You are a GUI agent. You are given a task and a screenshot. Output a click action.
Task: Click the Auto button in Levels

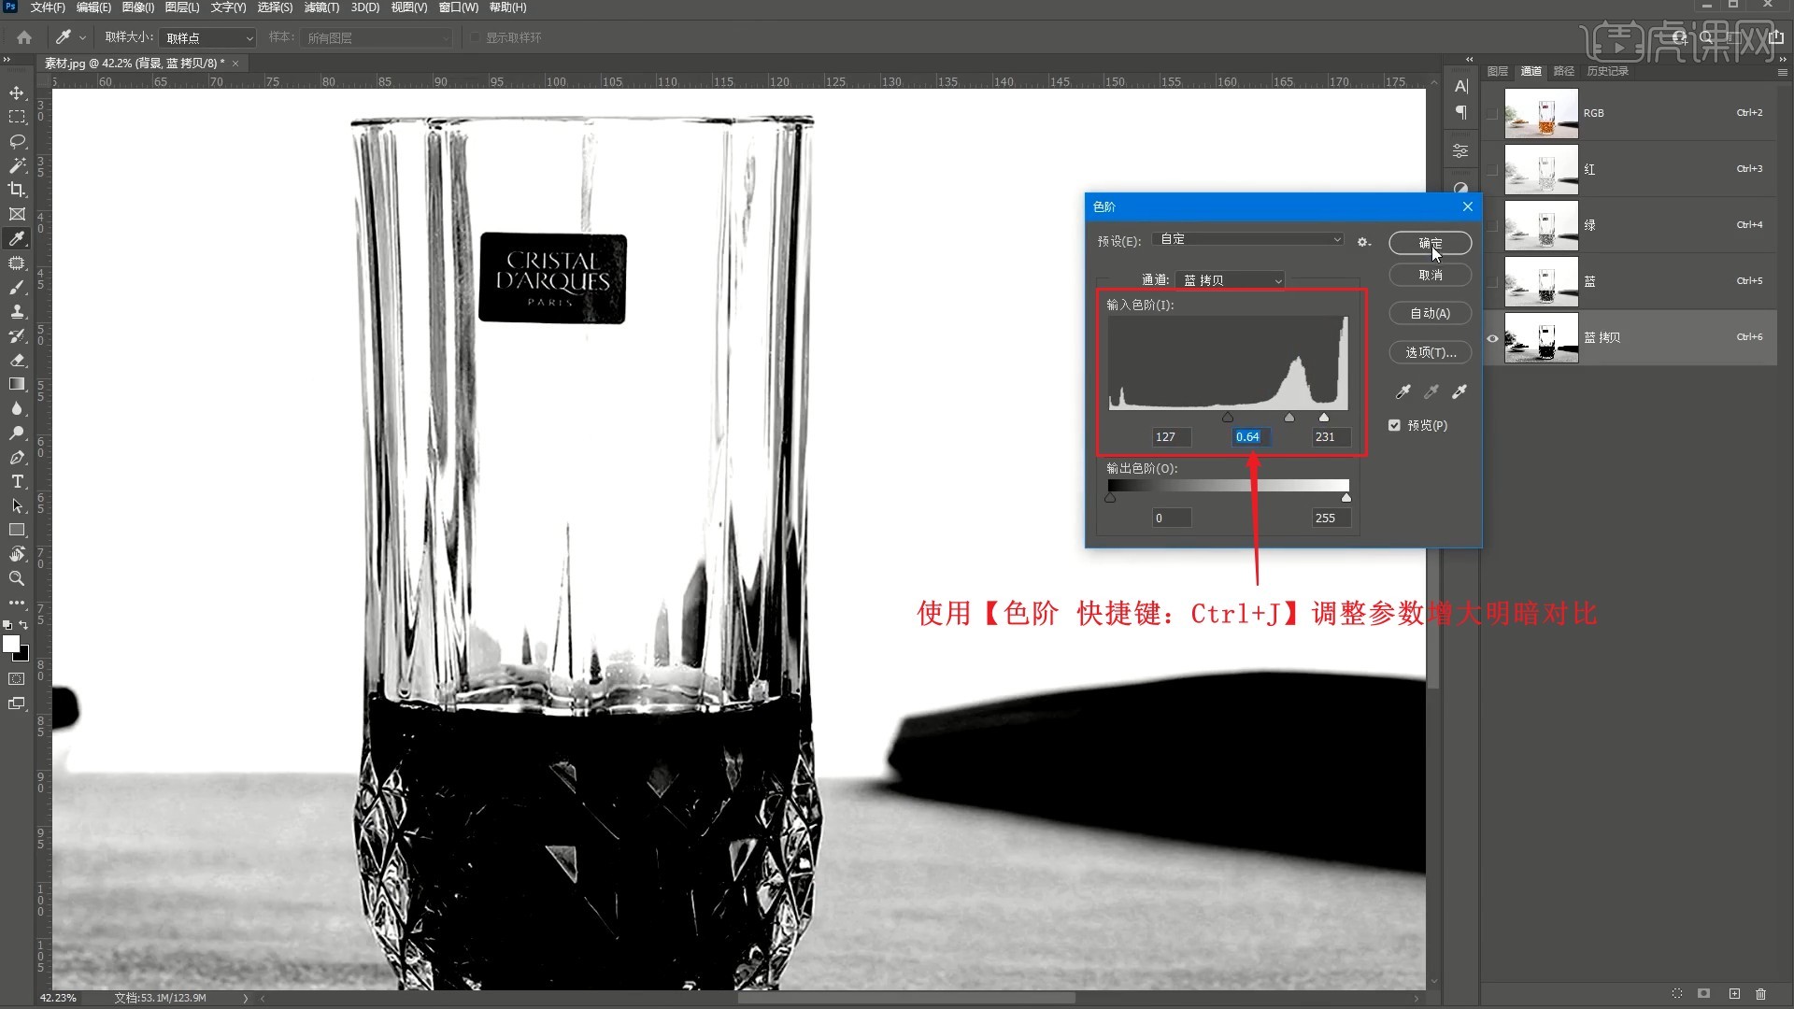[1430, 314]
